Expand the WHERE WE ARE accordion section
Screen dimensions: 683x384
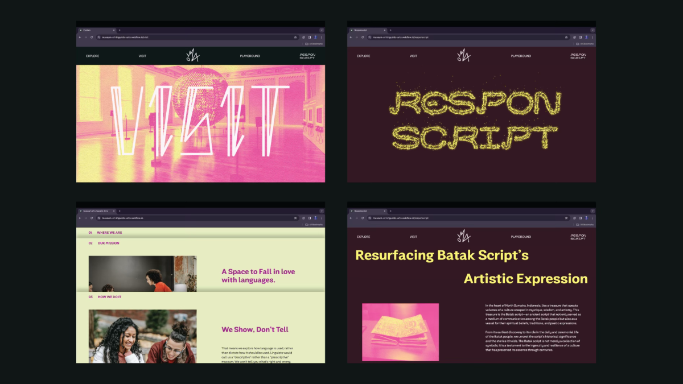(109, 232)
